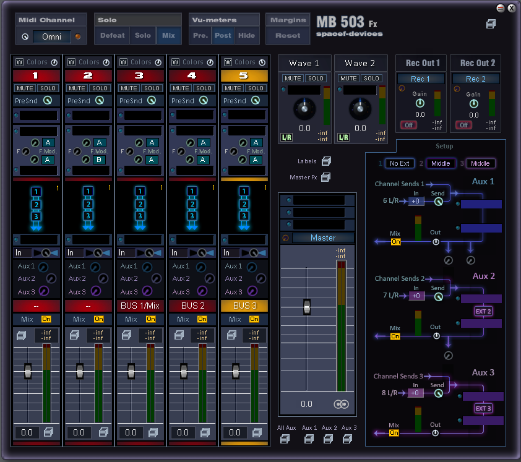Click the Aux 3 pages icon at bottom
521x462 pixels.
[348, 438]
